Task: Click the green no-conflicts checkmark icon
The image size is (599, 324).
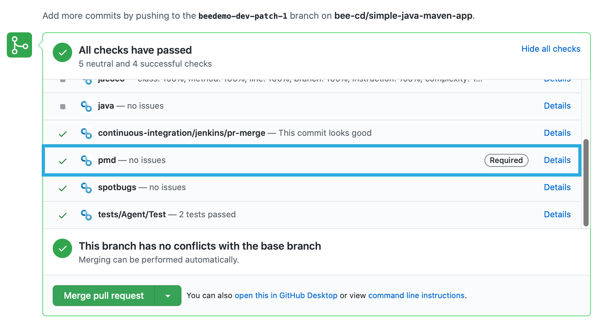Action: click(62, 248)
